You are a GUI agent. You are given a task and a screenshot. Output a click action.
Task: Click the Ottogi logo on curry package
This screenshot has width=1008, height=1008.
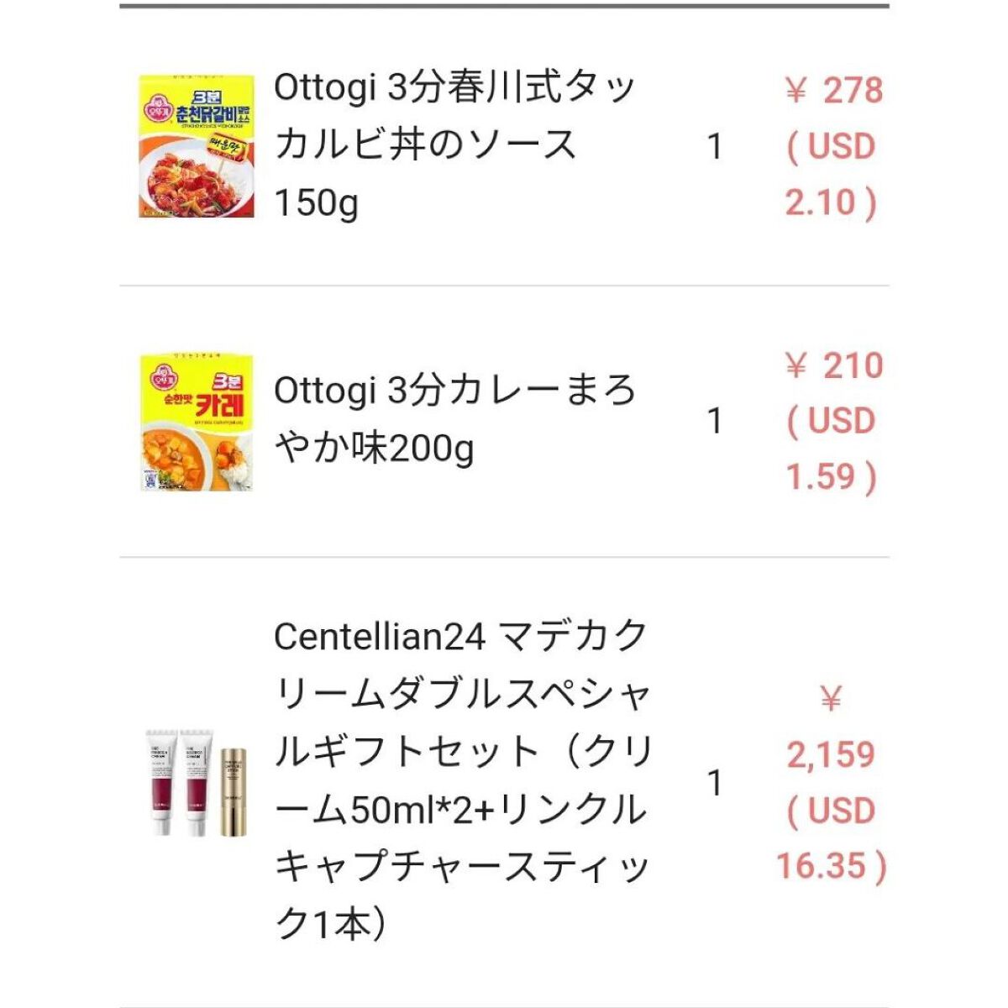[x=158, y=377]
